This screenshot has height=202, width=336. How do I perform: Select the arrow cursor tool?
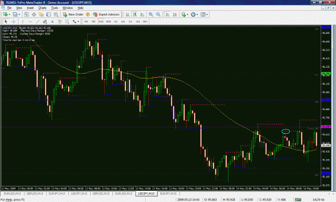click(6, 21)
